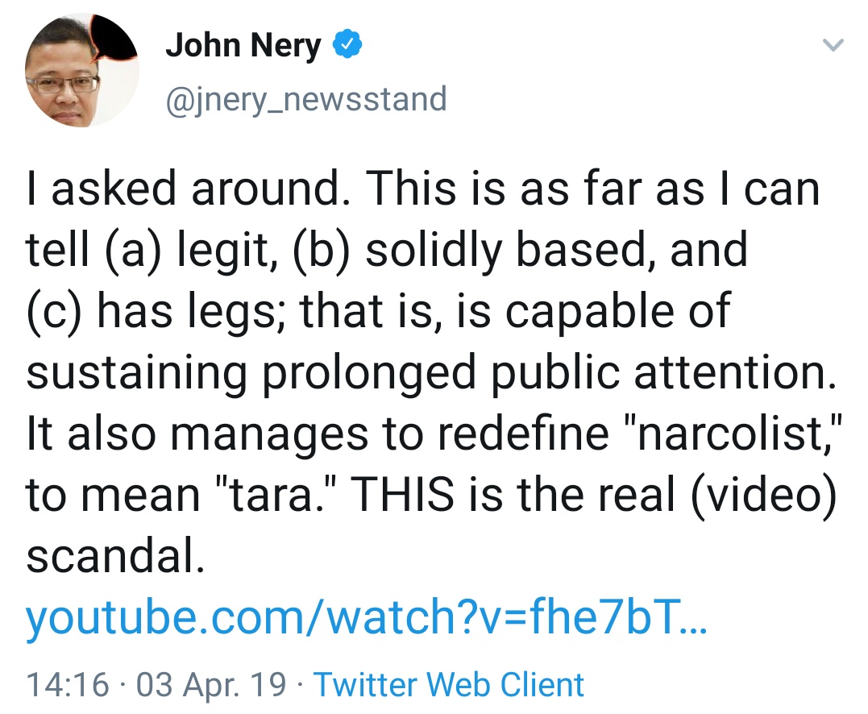This screenshot has width=868, height=714.
Task: Click the blue verified badge
Action: 346,46
